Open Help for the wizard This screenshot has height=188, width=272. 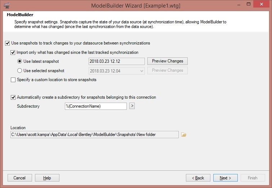click(47, 178)
